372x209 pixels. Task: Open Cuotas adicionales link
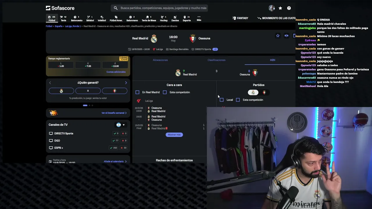[116, 72]
